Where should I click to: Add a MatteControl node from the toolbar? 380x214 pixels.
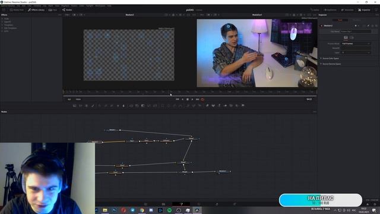tap(142, 106)
